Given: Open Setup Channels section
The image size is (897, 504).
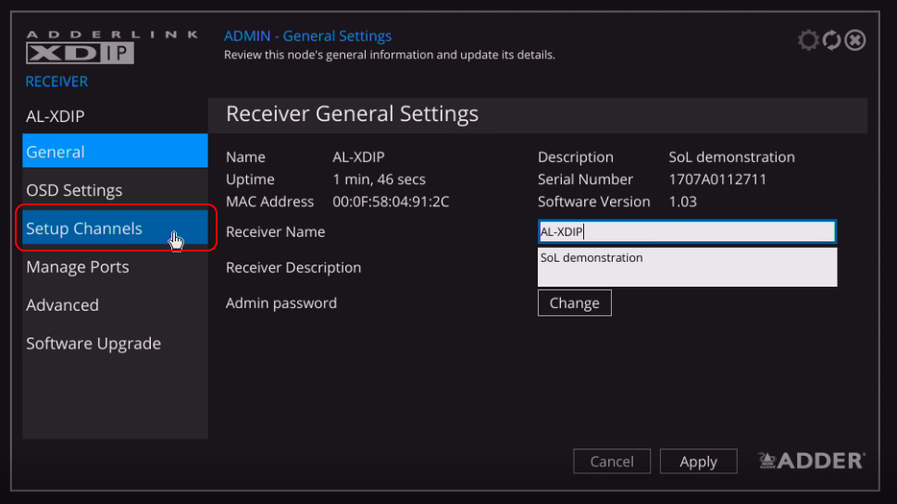Looking at the screenshot, I should (115, 228).
